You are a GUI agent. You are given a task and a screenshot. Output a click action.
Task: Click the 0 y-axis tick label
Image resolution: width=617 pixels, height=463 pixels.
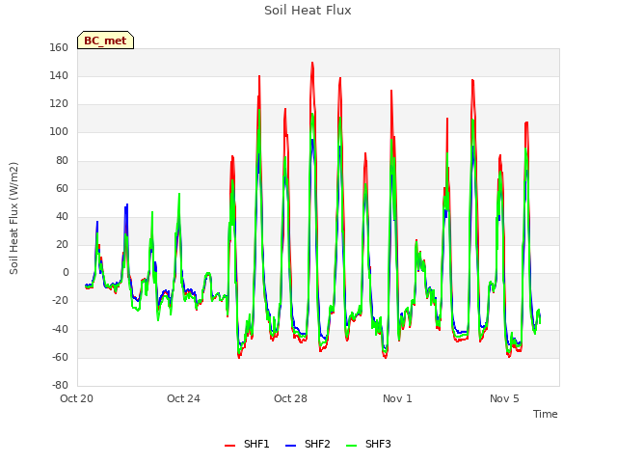point(66,272)
